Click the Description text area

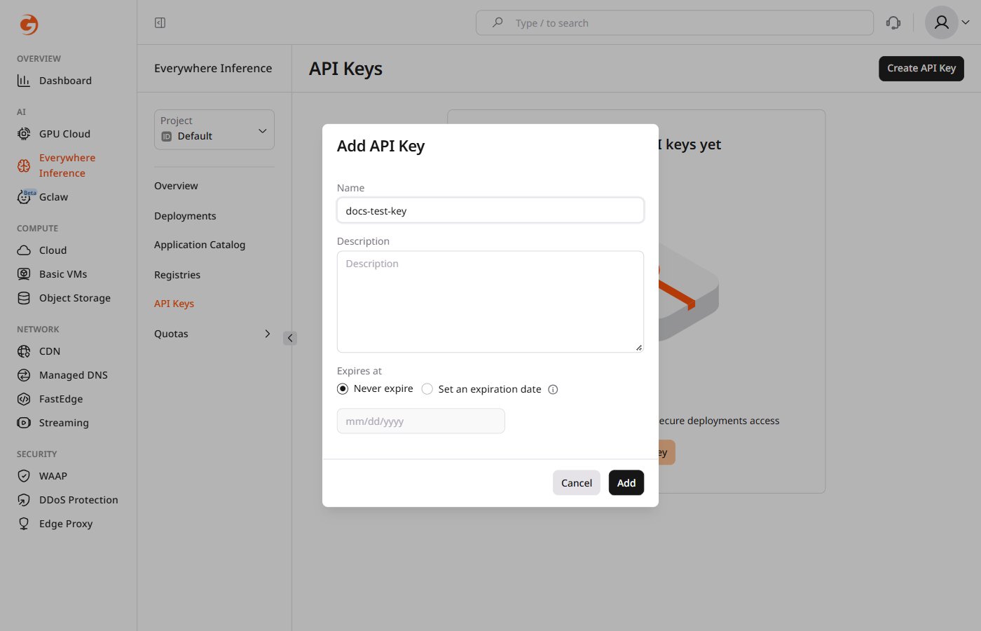[490, 301]
